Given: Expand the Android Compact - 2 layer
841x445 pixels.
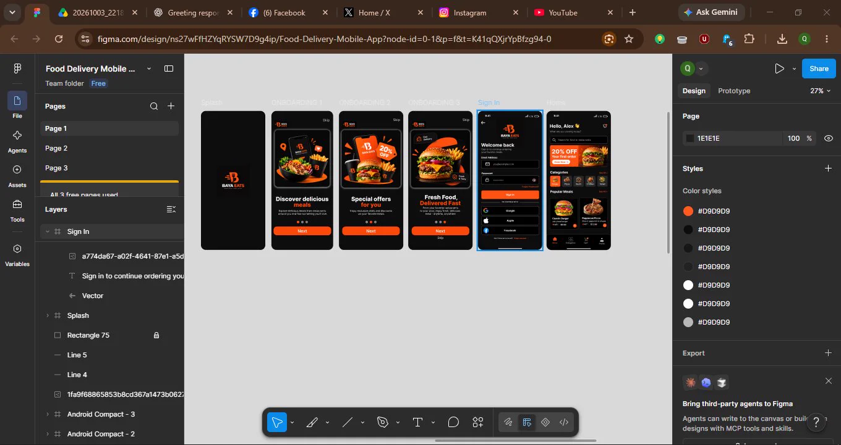Looking at the screenshot, I should [x=48, y=434].
